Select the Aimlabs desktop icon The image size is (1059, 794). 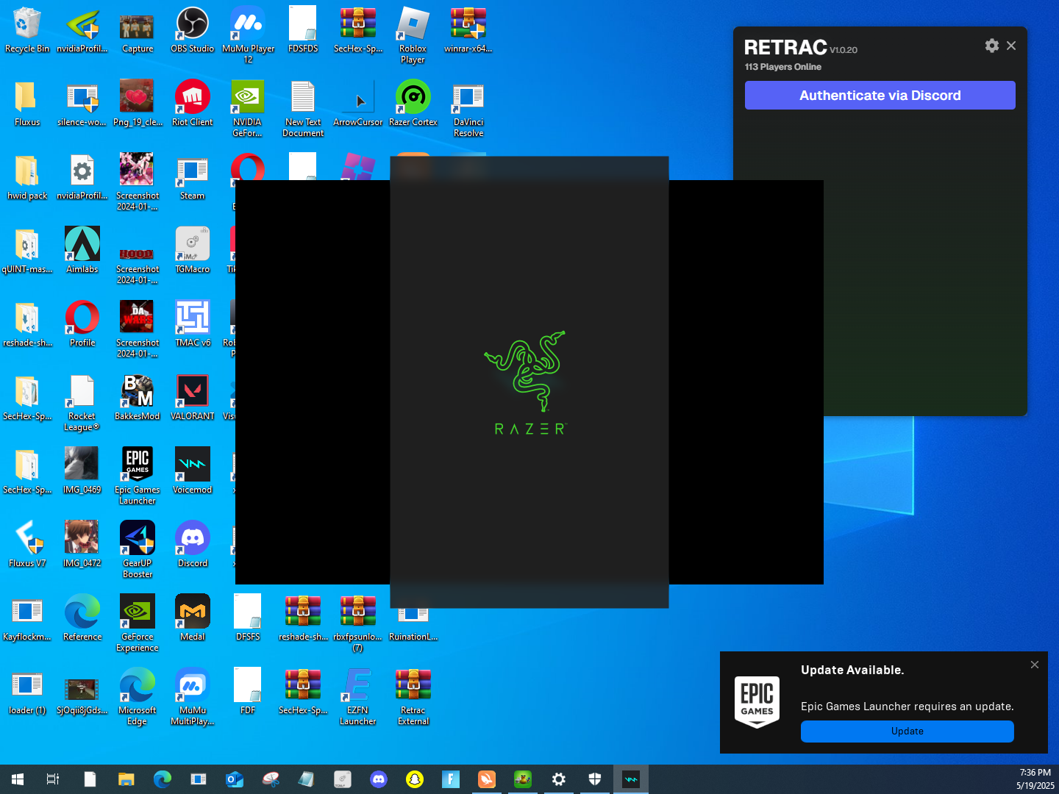pyautogui.click(x=82, y=251)
